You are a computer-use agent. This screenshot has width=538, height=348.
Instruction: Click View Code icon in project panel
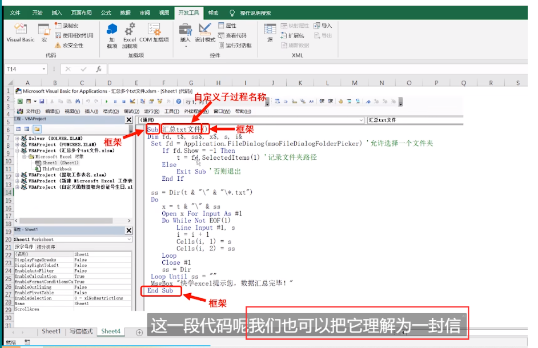18,130
